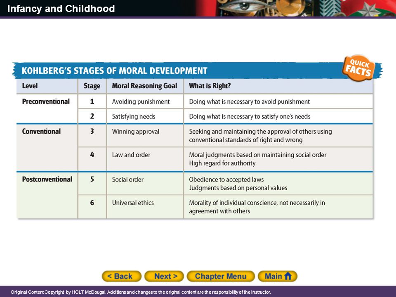Screen dimensions: 396x297
Task: Select the 'Satisfying needs' goal cell
Action: [x=145, y=116]
